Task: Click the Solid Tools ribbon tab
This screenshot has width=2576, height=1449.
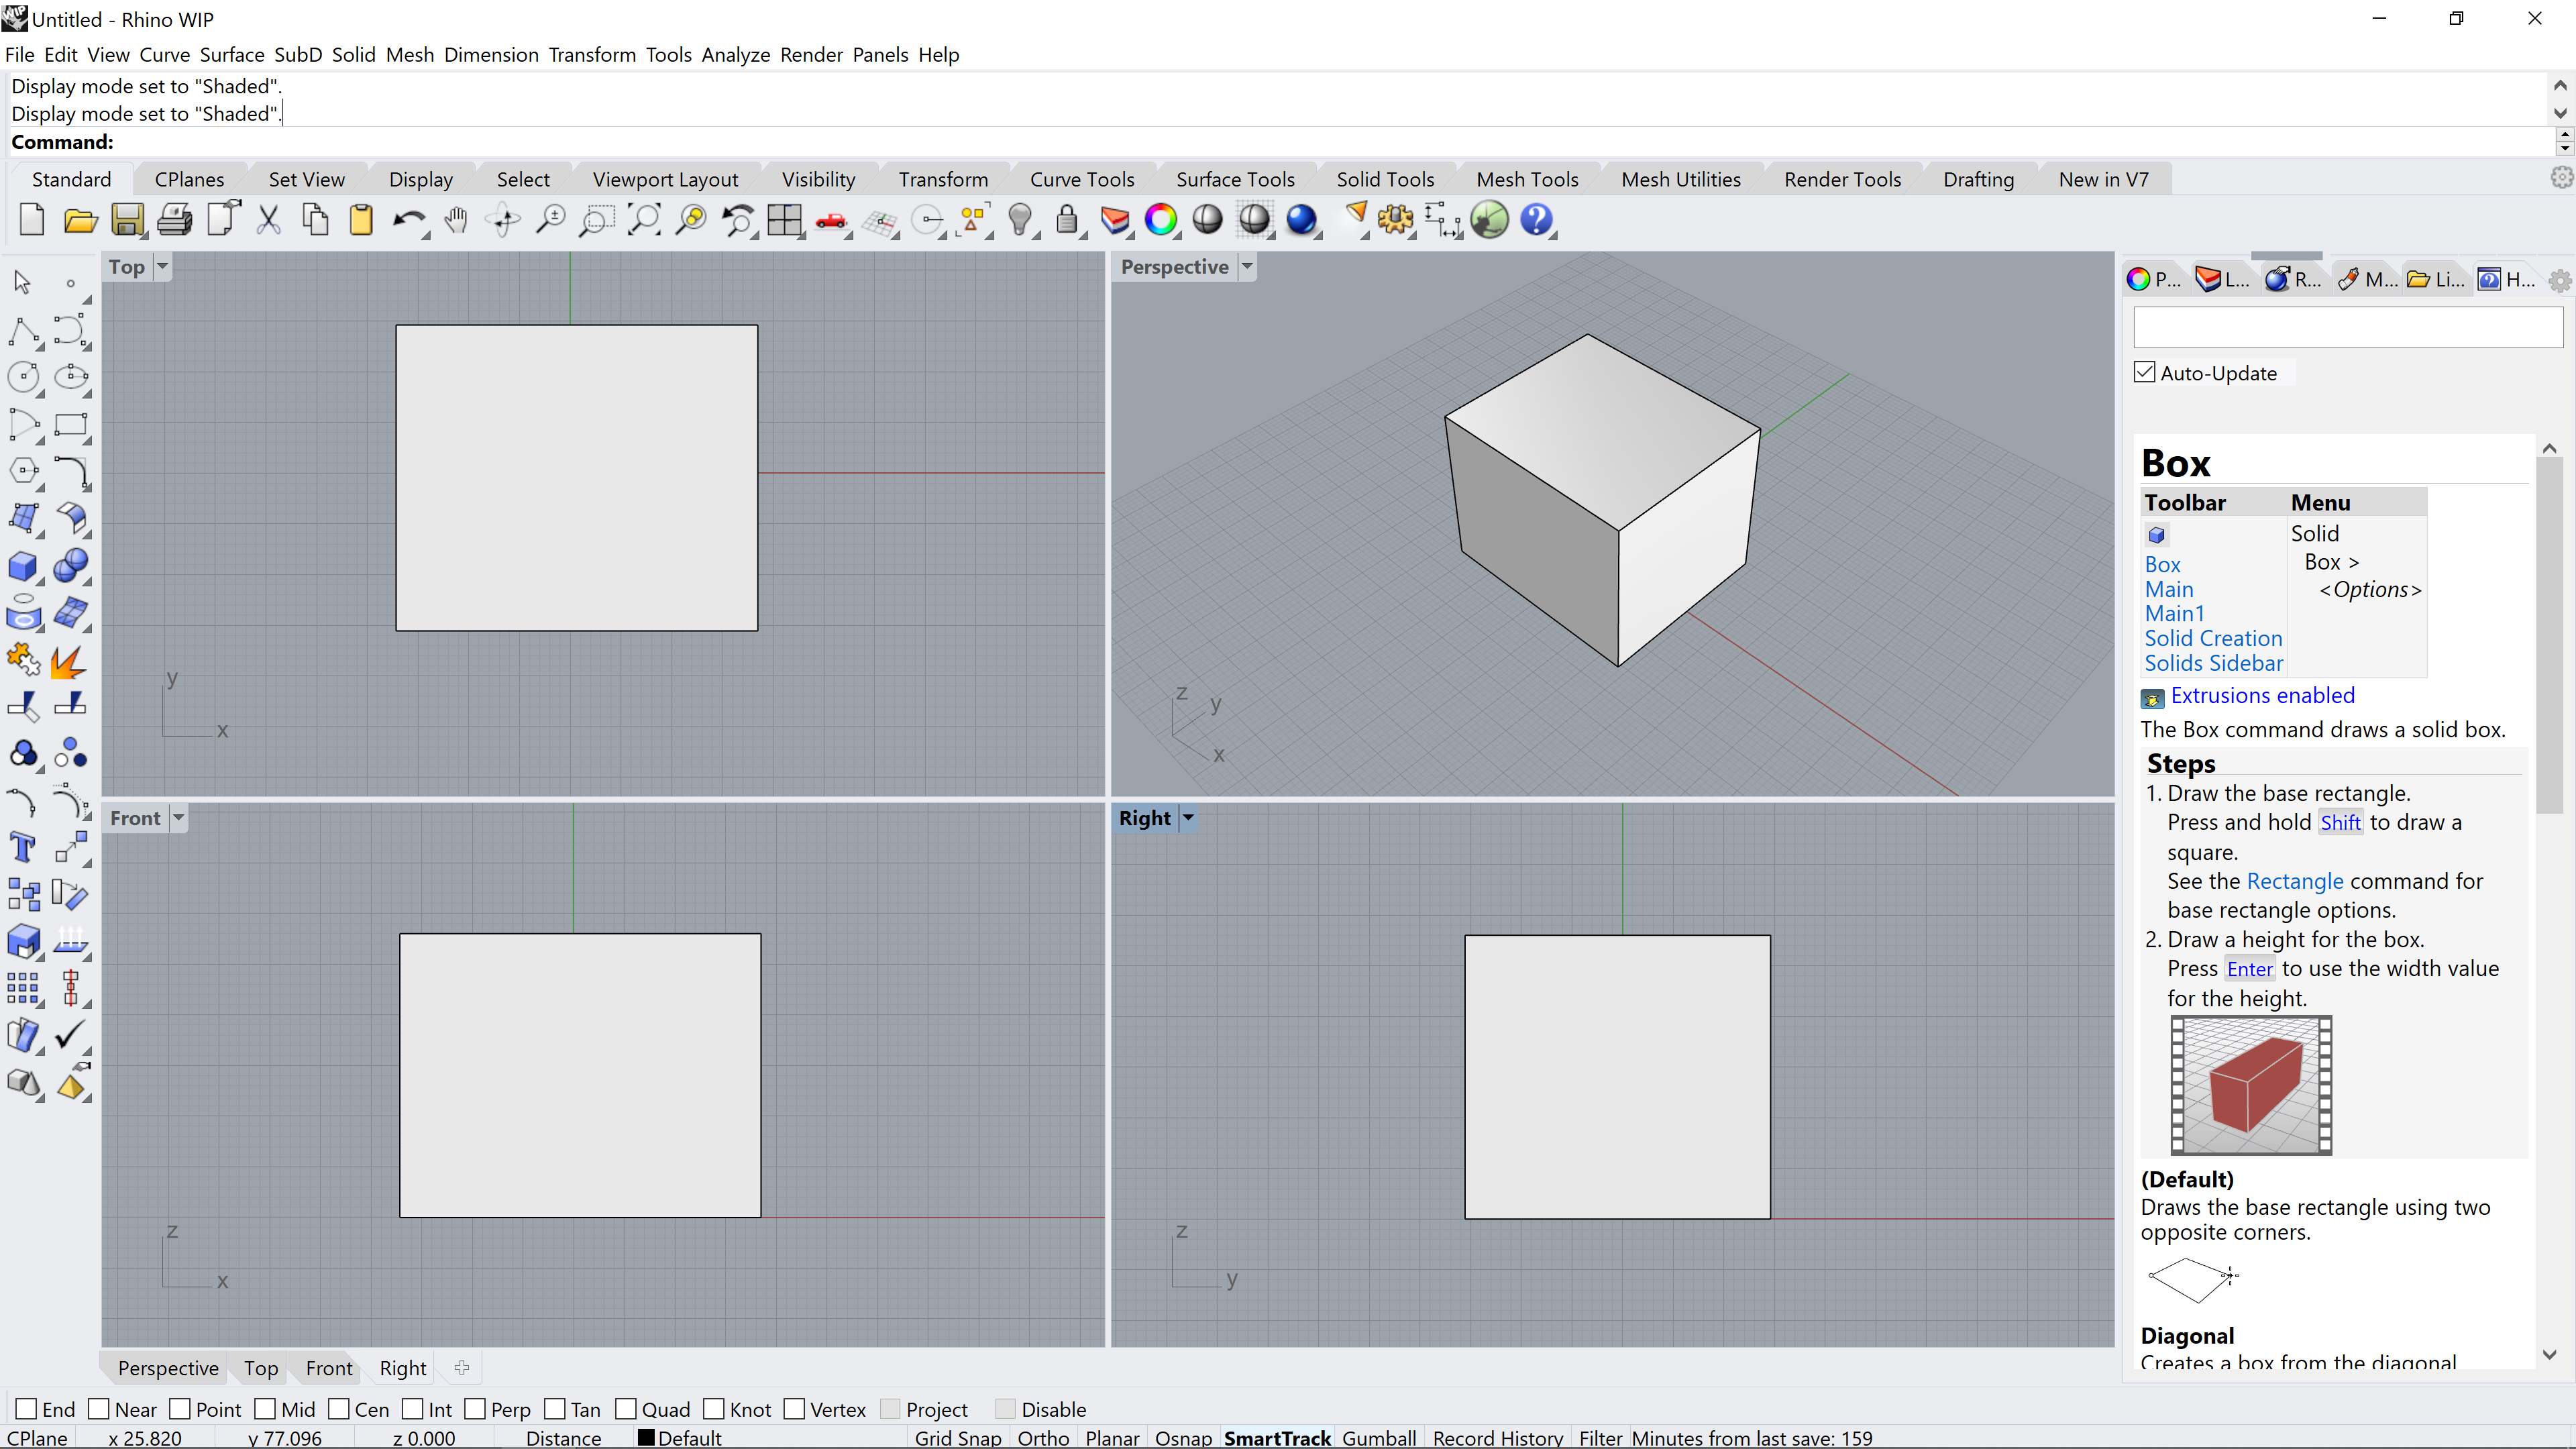Action: pyautogui.click(x=1385, y=177)
